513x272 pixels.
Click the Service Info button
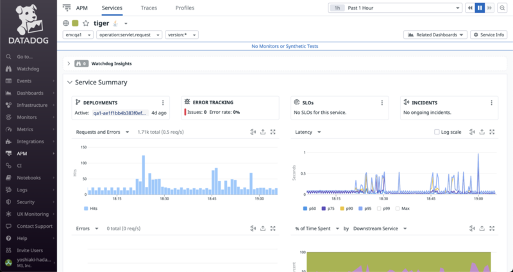pos(489,35)
